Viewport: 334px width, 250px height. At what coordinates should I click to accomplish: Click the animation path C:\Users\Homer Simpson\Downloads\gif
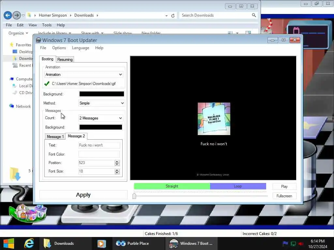pos(84,84)
